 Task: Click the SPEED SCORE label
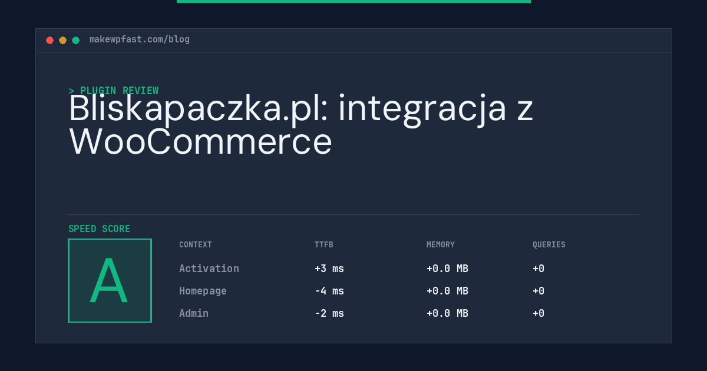point(100,228)
